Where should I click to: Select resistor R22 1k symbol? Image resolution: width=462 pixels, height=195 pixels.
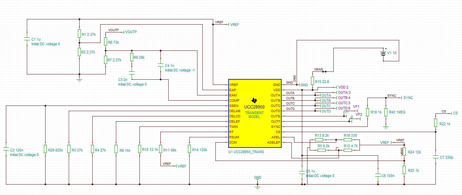point(435,123)
